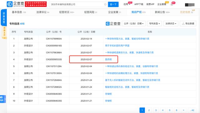200x113 pixels.
Task: Click the 企业主页 side tab
Action: tap(4, 17)
